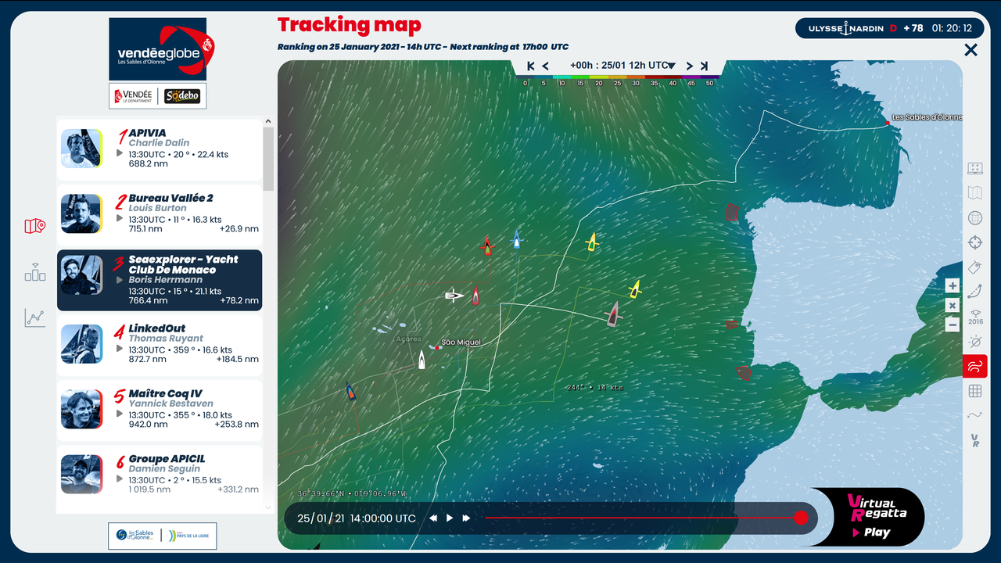Select the APIVIA boat name
Image resolution: width=1001 pixels, height=563 pixels.
click(x=148, y=134)
